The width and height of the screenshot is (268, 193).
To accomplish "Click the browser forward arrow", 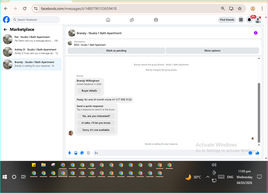I will (x=15, y=9).
